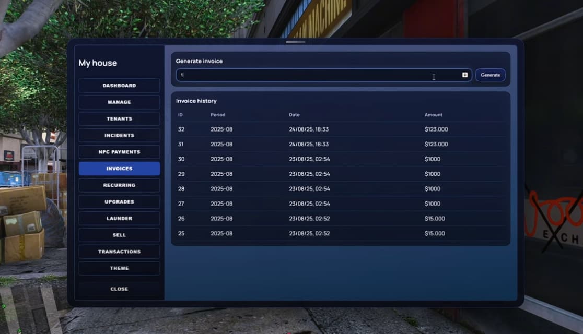Screen dimensions: 583x334
Task: Open the Dashboard section
Action: [119, 85]
